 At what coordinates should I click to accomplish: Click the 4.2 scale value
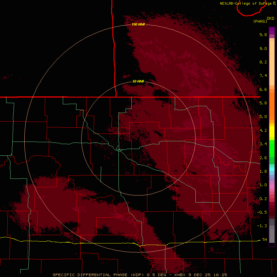263,130
